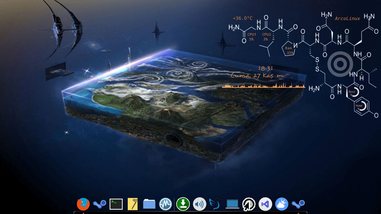The image size is (381, 214).
Task: Open the weather app cloud icon
Action: 282,204
